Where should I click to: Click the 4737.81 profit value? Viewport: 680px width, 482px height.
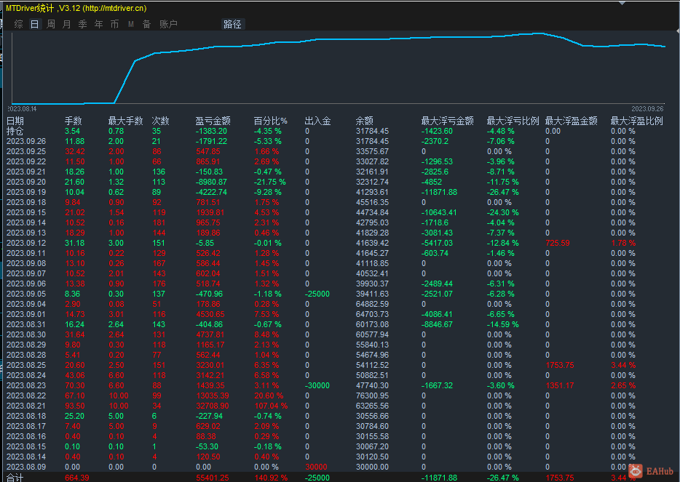click(210, 334)
